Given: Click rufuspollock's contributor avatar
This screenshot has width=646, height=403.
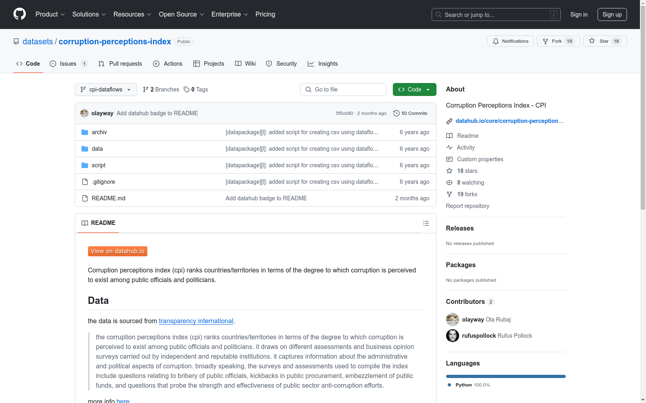Looking at the screenshot, I should click(453, 336).
